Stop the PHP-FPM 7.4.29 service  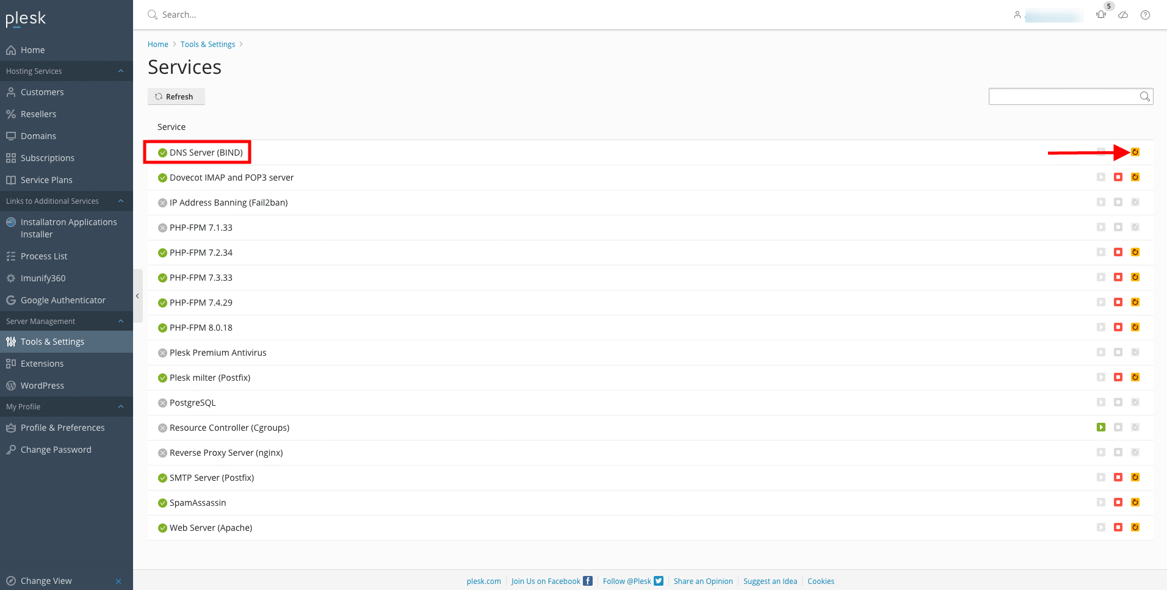click(1118, 302)
